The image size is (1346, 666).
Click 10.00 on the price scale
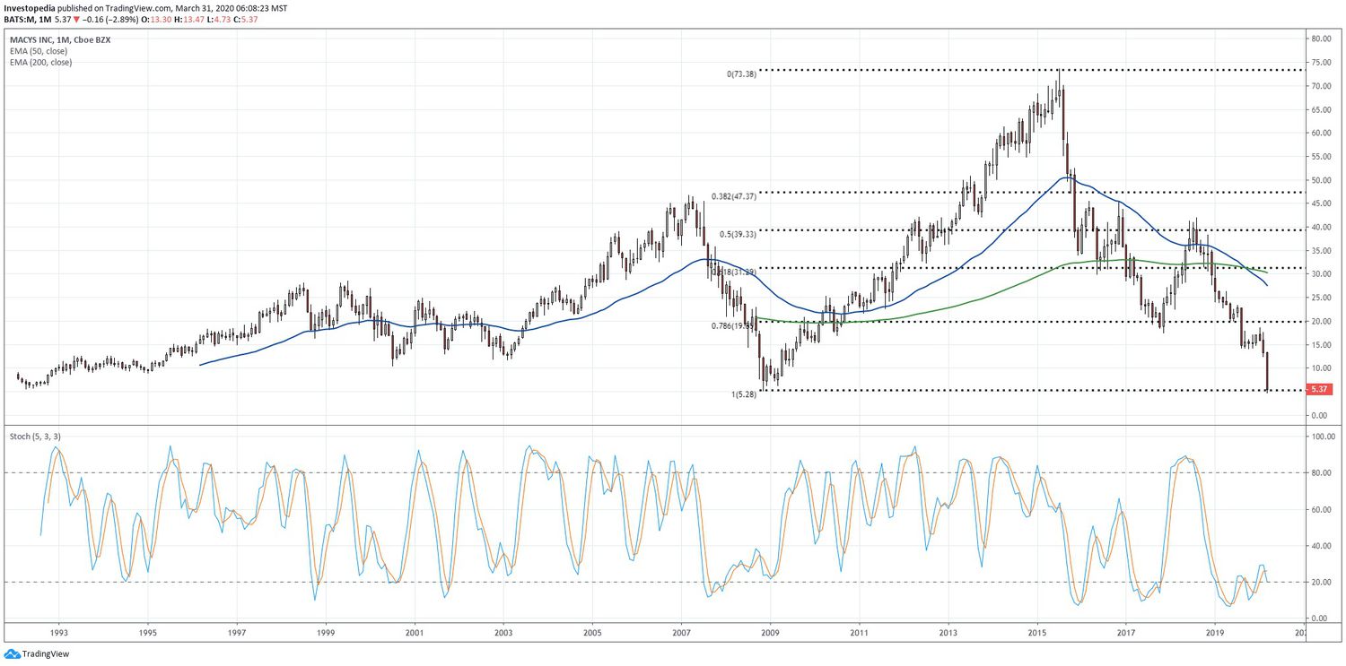tap(1319, 368)
